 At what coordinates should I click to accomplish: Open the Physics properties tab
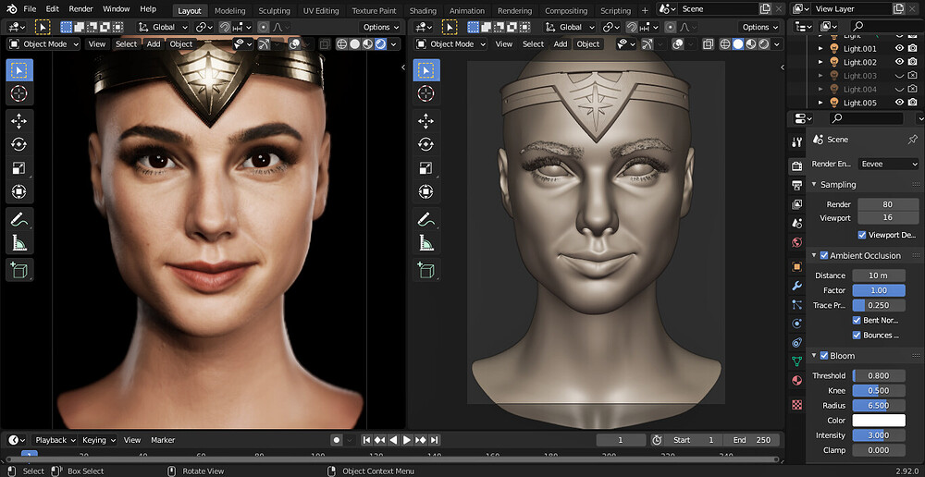(x=797, y=324)
